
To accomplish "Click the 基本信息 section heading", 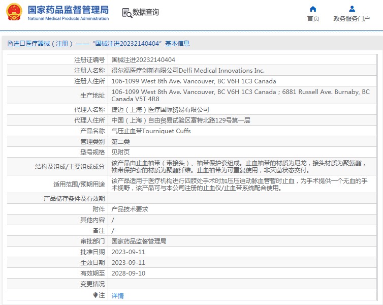I will [x=177, y=44].
